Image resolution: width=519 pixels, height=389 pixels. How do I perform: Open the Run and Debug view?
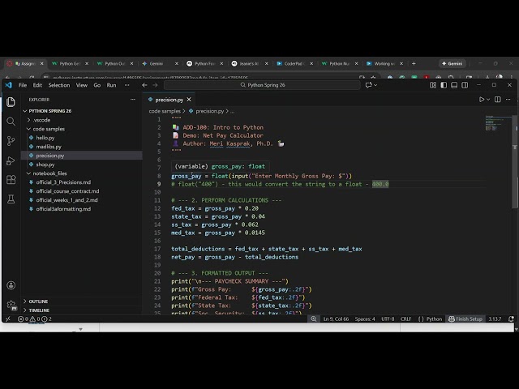point(11,160)
